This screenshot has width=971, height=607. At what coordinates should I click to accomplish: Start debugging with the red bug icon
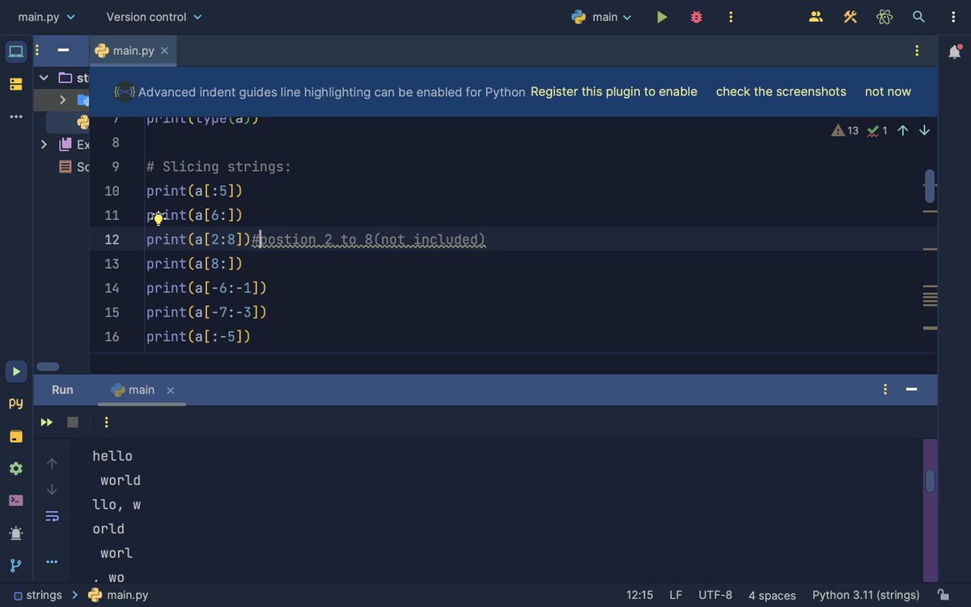coord(697,17)
